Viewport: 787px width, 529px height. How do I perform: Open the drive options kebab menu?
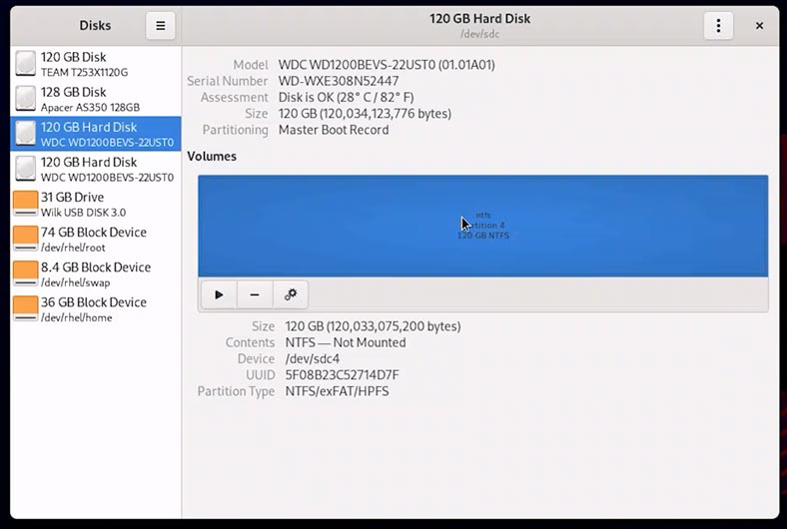718,26
